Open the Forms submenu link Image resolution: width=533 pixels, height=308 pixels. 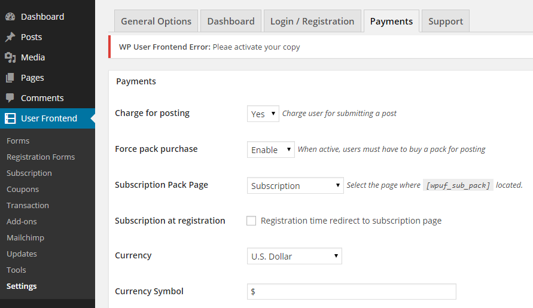point(18,141)
